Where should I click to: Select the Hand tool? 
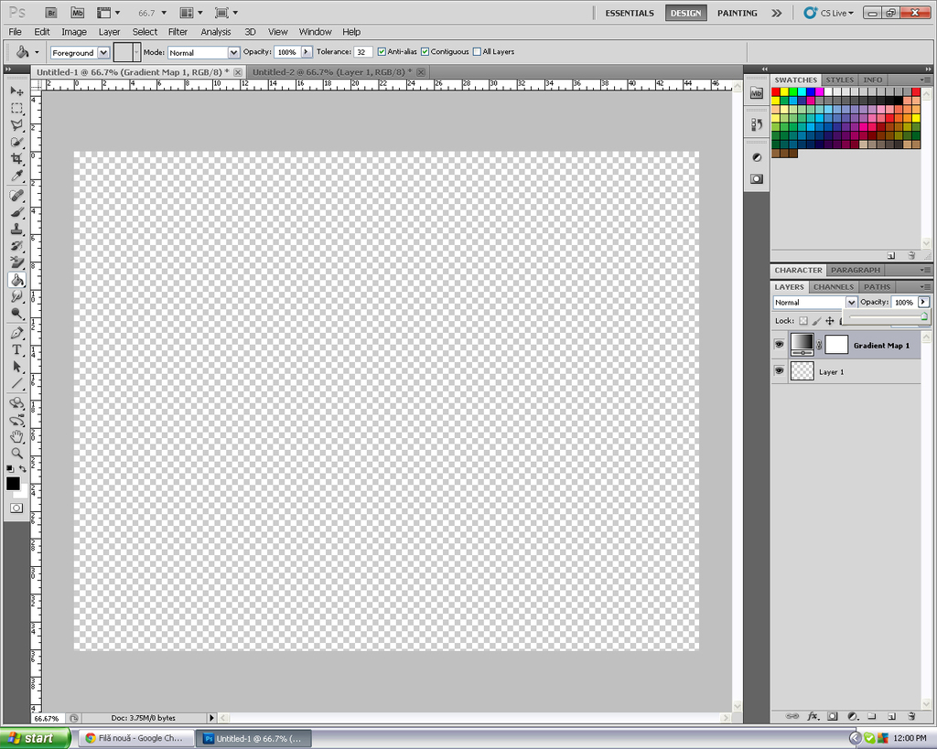click(x=16, y=436)
